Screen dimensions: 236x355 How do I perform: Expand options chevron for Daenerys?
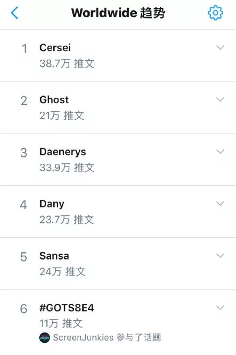tap(220, 151)
